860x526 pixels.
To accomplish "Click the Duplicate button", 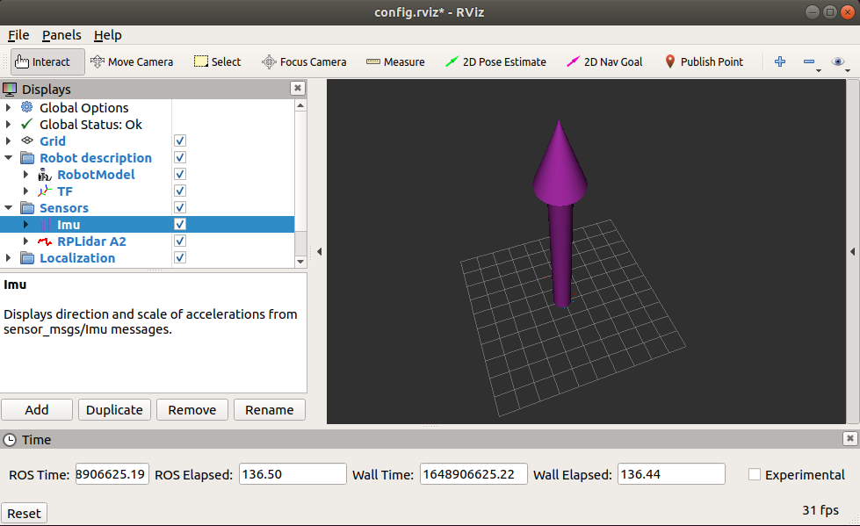I will [114, 410].
